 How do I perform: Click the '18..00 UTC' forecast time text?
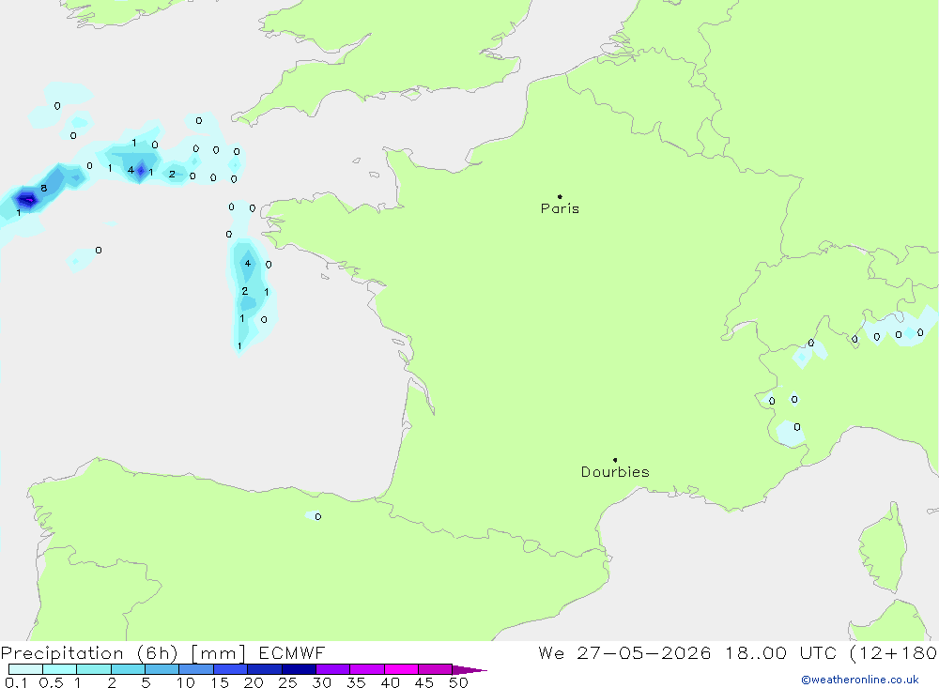[781, 653]
